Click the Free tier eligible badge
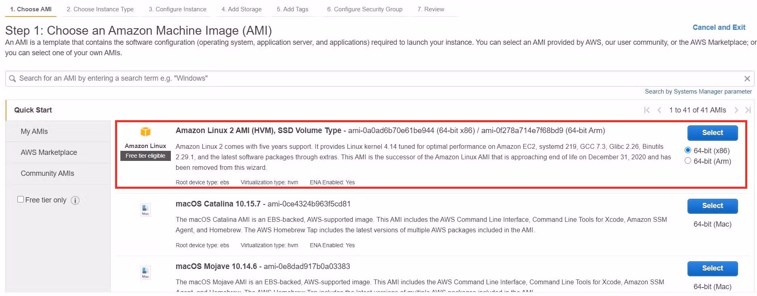Screen dimensions: 757x296 pos(145,156)
